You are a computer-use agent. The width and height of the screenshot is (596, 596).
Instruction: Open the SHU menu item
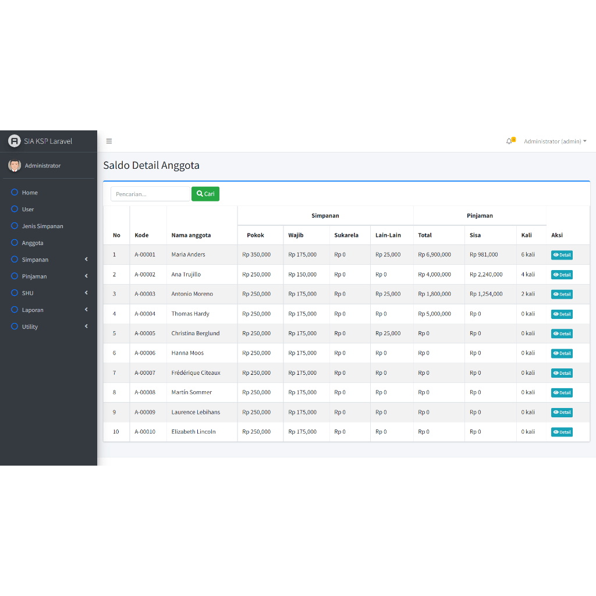28,293
